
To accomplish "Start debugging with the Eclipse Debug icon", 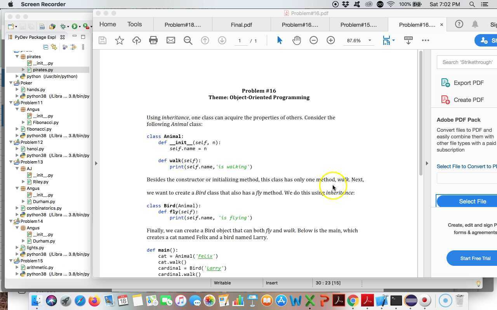I will (63, 26).
